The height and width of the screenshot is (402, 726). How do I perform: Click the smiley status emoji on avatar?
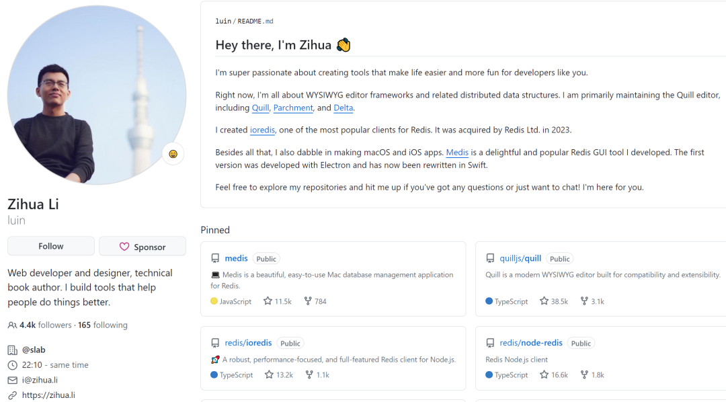pyautogui.click(x=173, y=154)
